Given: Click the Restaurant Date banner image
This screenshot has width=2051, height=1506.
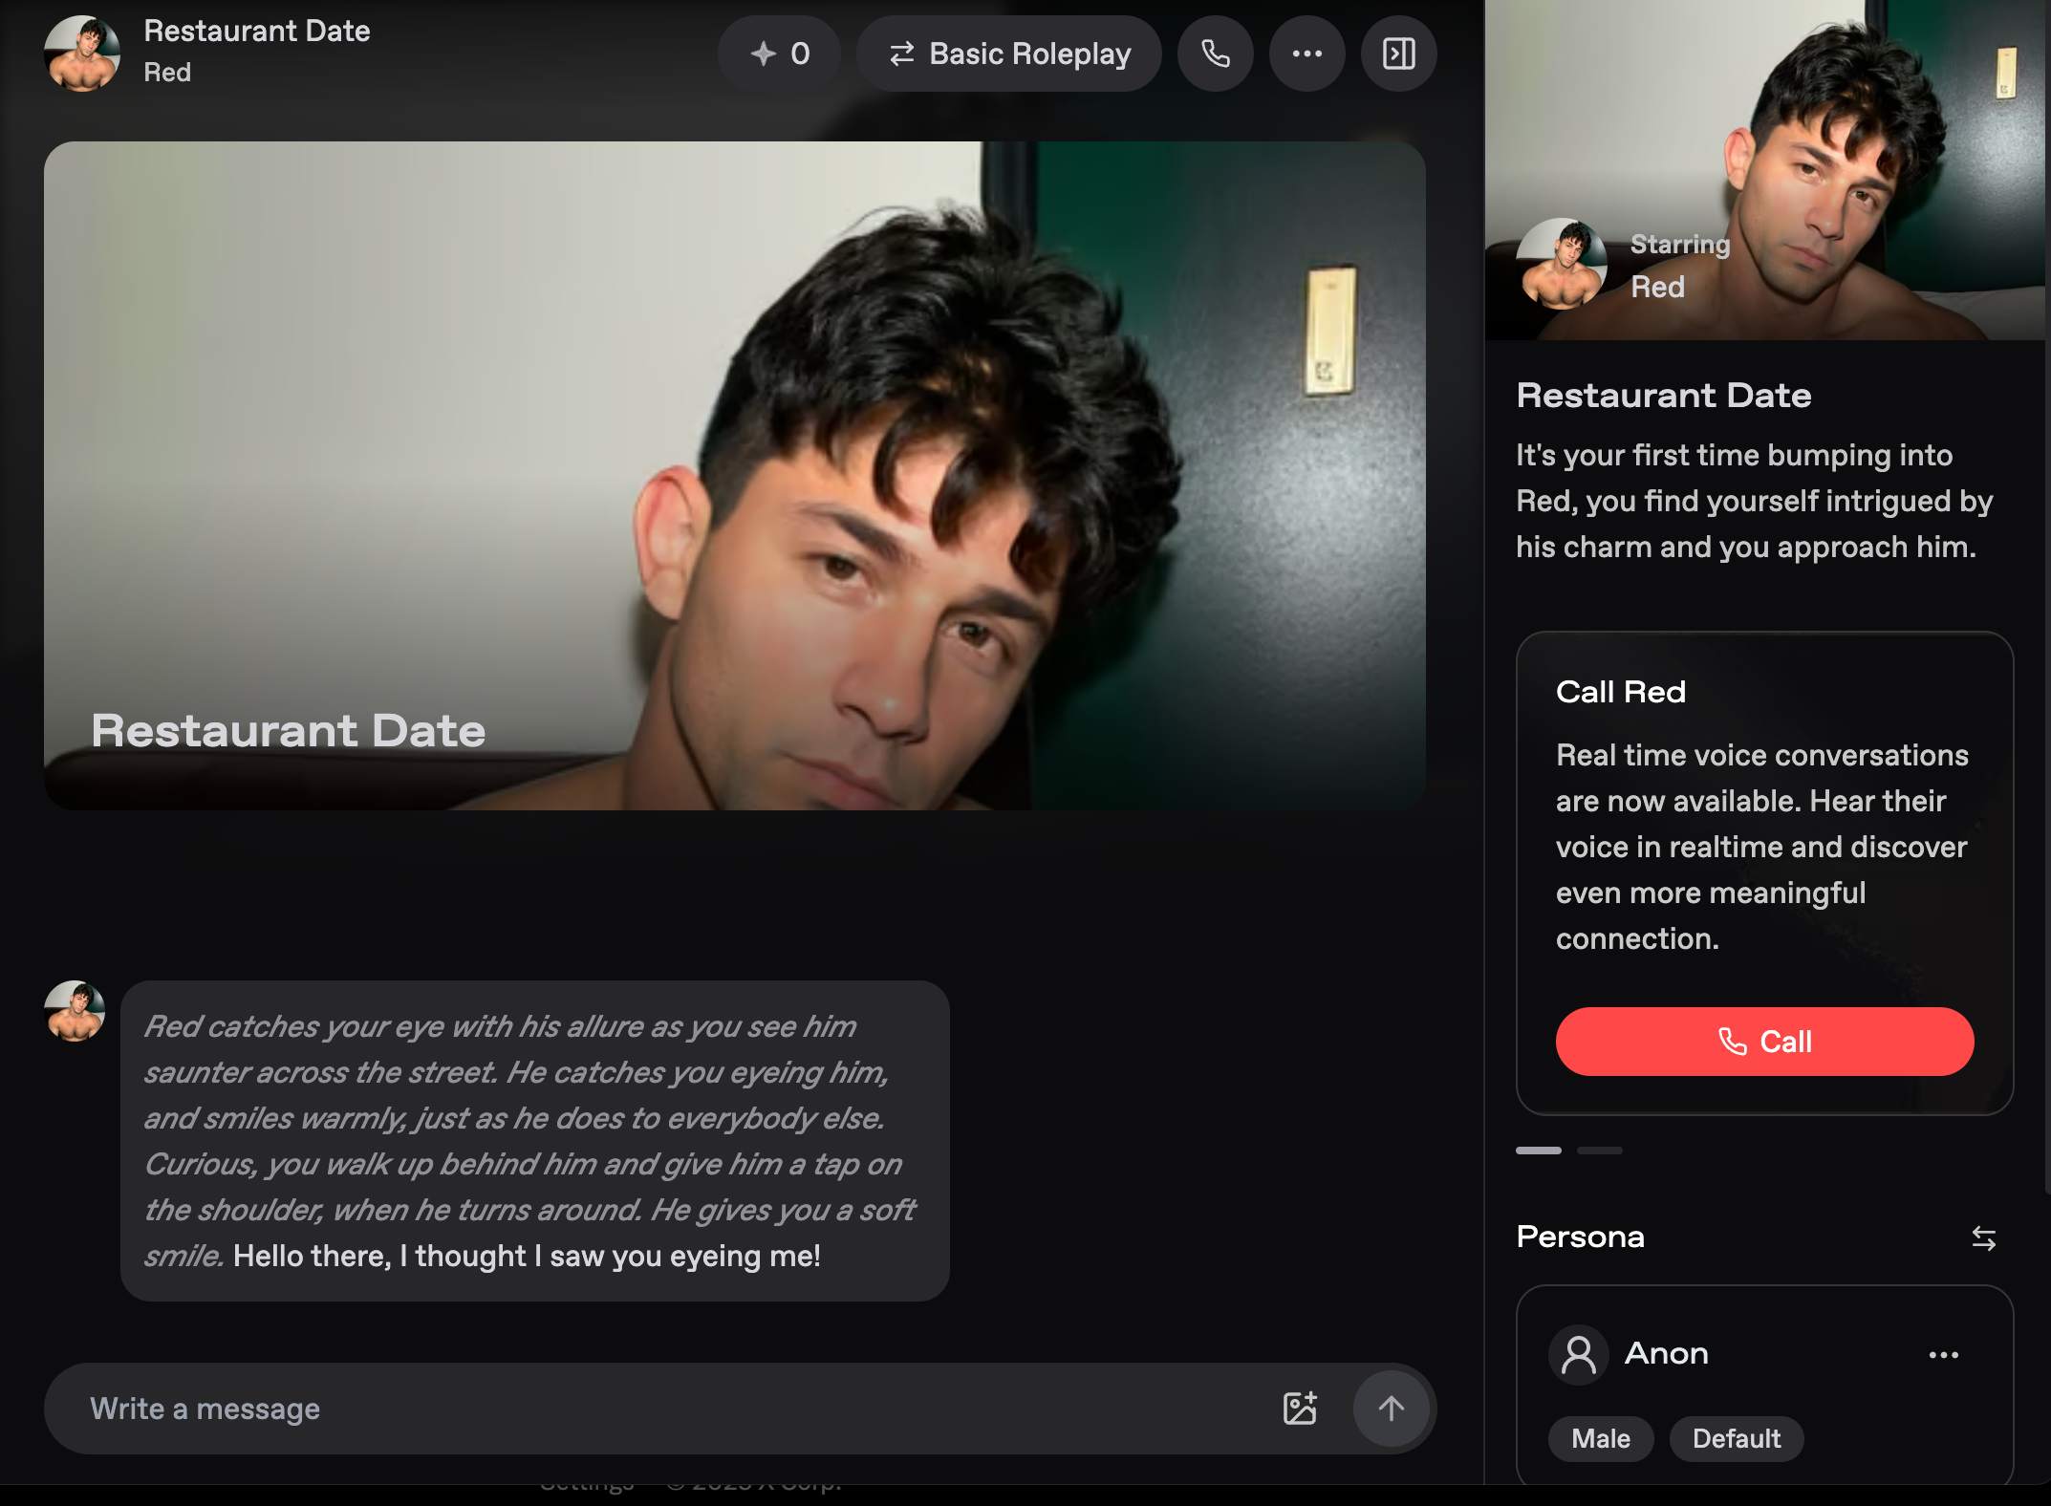Looking at the screenshot, I should coord(734,475).
